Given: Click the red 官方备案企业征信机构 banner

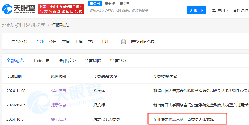Looking at the screenshot, I should [61, 9].
